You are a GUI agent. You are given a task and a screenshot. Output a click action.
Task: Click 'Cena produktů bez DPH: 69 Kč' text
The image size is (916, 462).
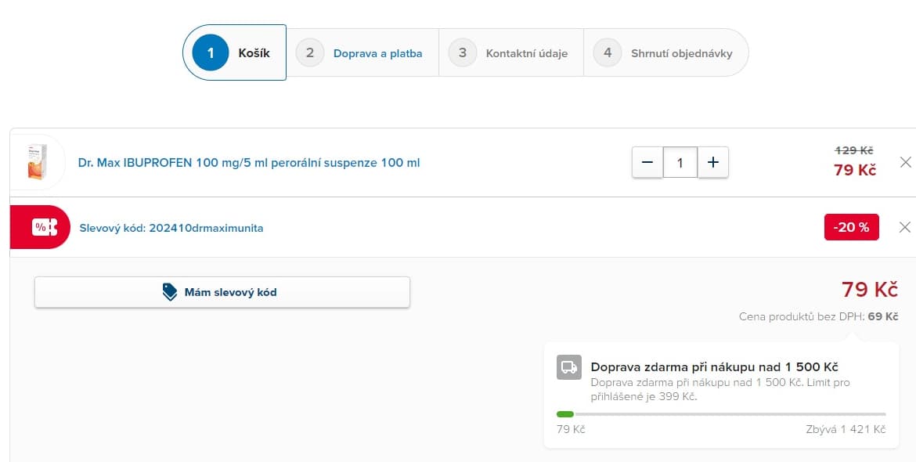tap(818, 316)
